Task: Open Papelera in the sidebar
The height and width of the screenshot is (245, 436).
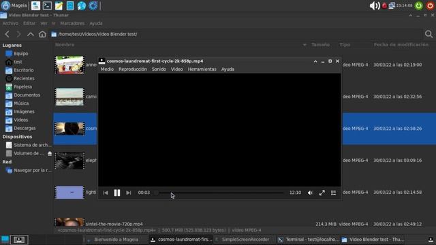Action: [x=22, y=86]
